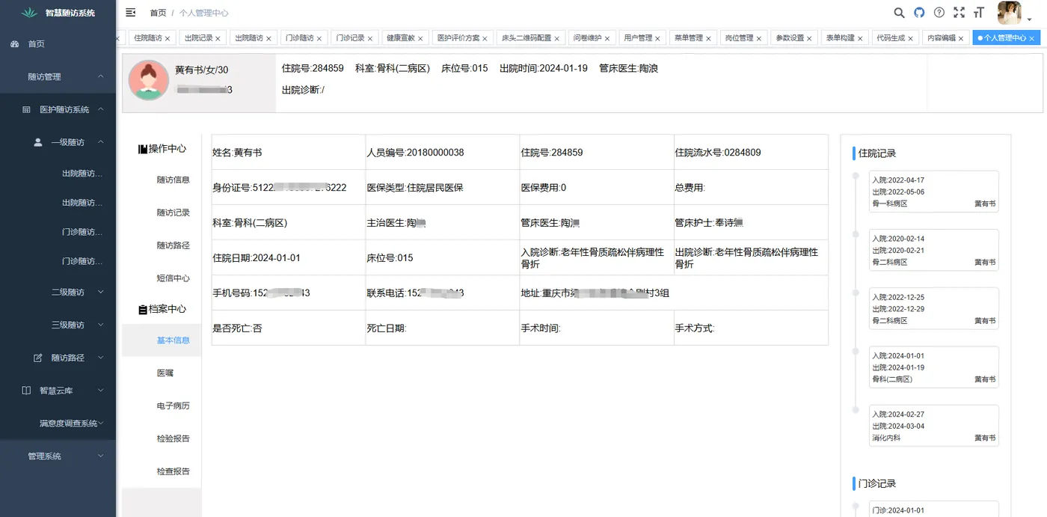The width and height of the screenshot is (1047, 517).
Task: Open the 入院:2024-01-01 hospitalization record card
Action: tap(933, 367)
